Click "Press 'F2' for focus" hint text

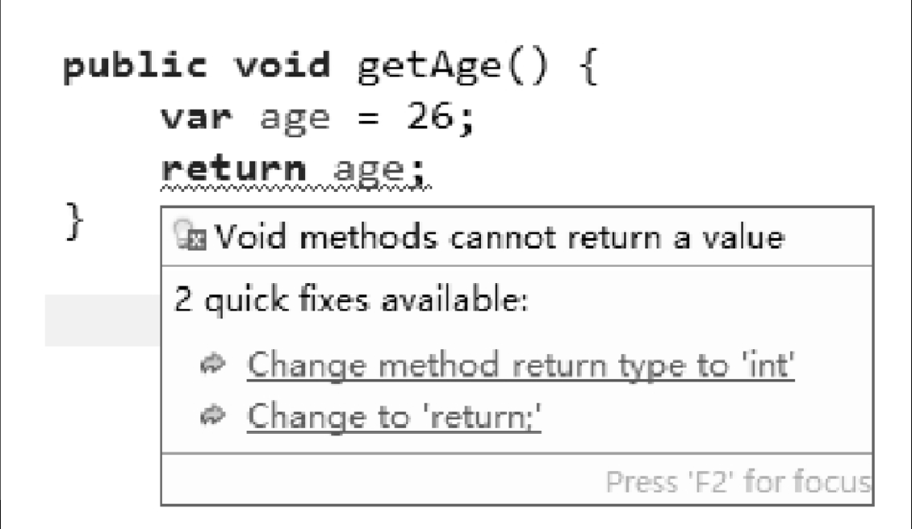coord(738,482)
